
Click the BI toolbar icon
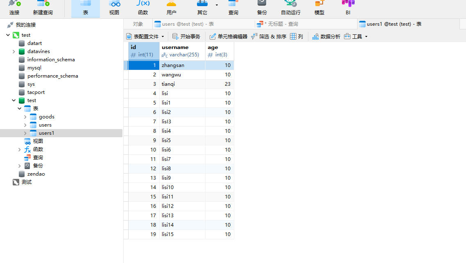[x=348, y=7]
